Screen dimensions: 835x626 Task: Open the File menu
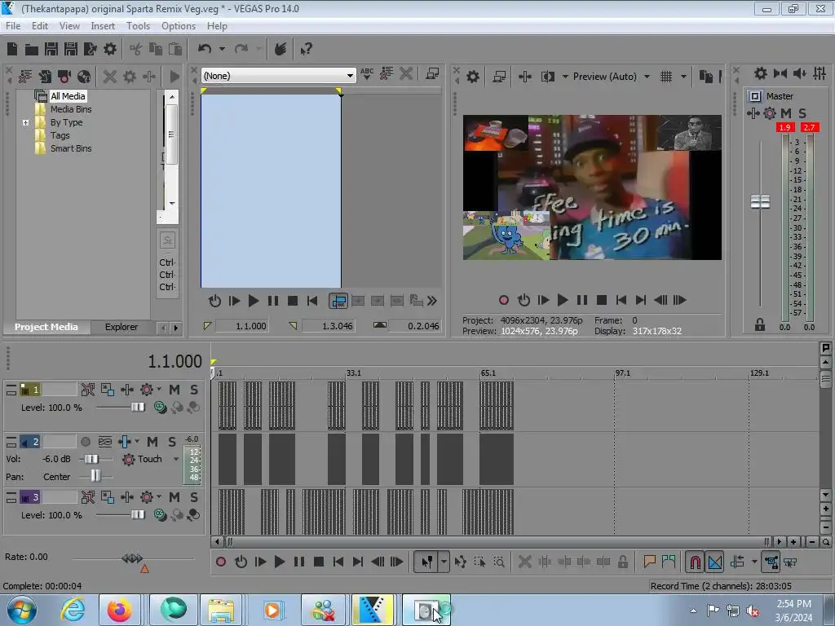coord(13,26)
